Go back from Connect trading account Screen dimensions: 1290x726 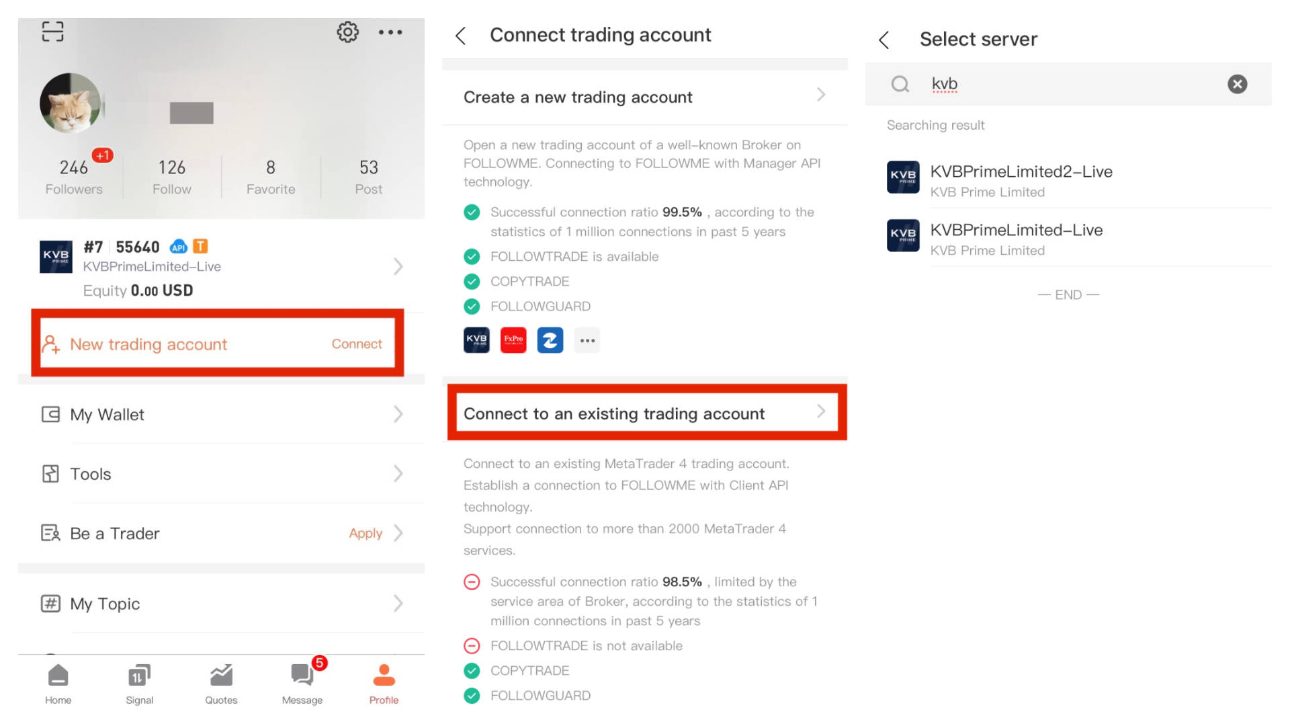click(x=461, y=36)
